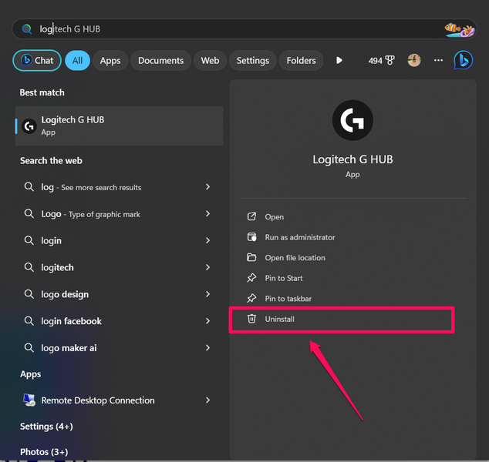Expand the 'login' web suggestion arrow
The height and width of the screenshot is (462, 489).
[207, 240]
